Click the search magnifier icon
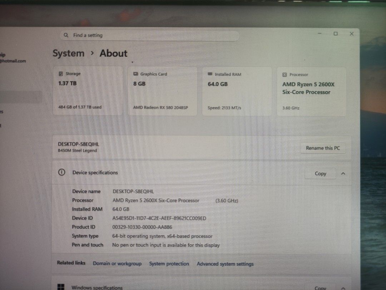 coord(66,35)
